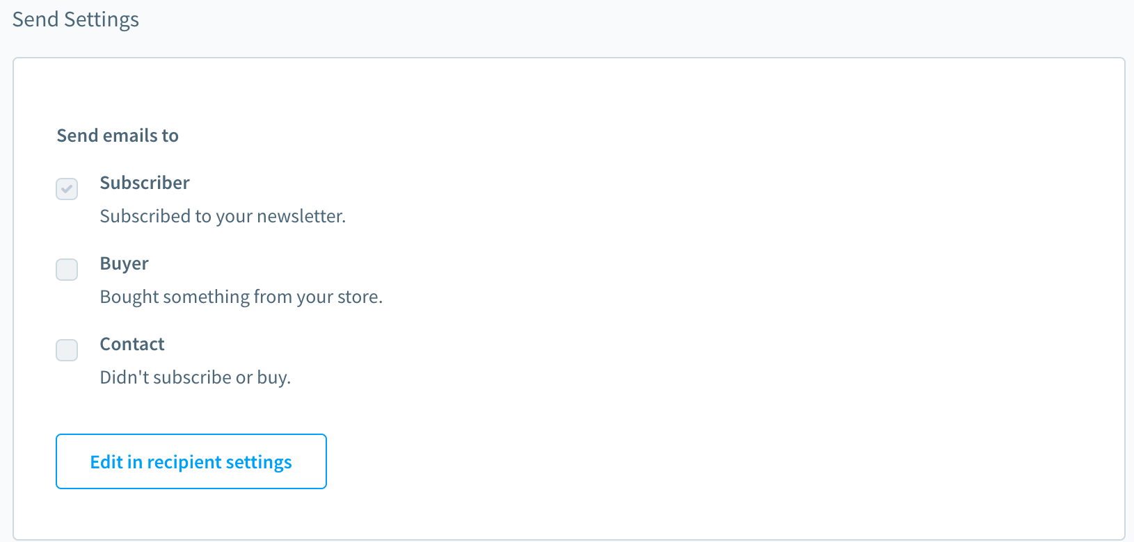Screen dimensions: 1134x542
Task: Uncheck the Subscriber checkbox
Action: (x=67, y=189)
